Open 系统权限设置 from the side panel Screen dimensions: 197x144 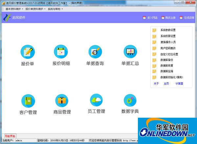pos(168,36)
